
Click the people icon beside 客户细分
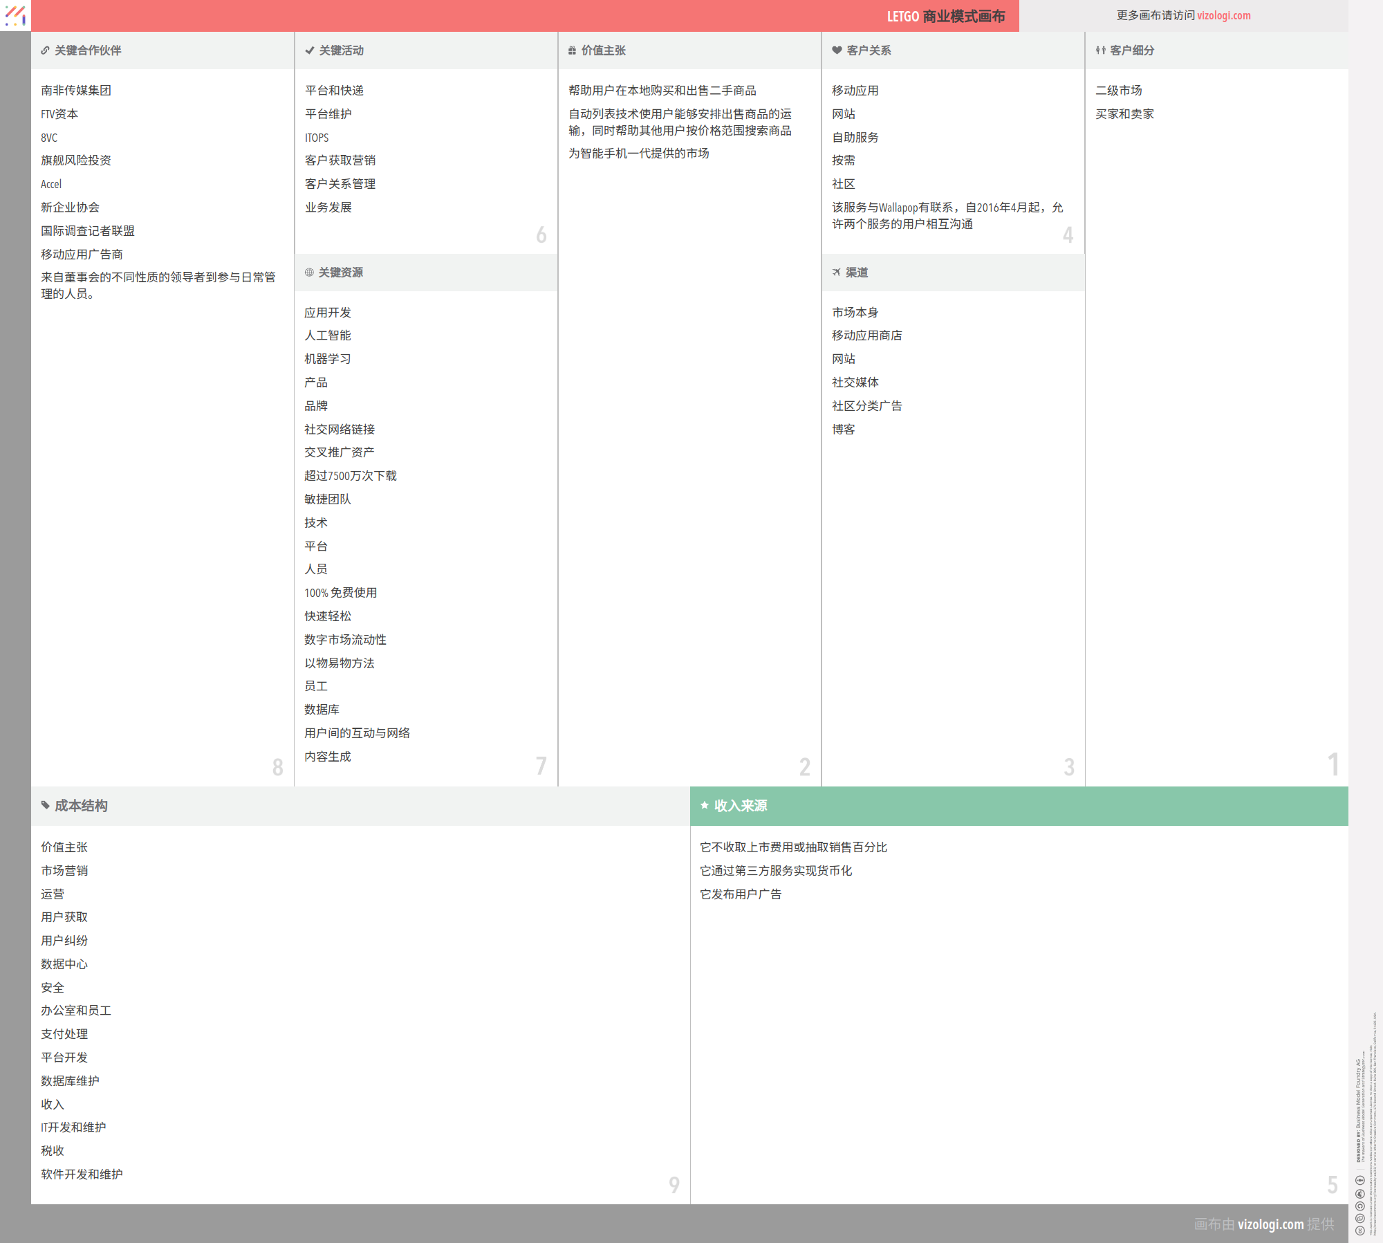coord(1100,50)
